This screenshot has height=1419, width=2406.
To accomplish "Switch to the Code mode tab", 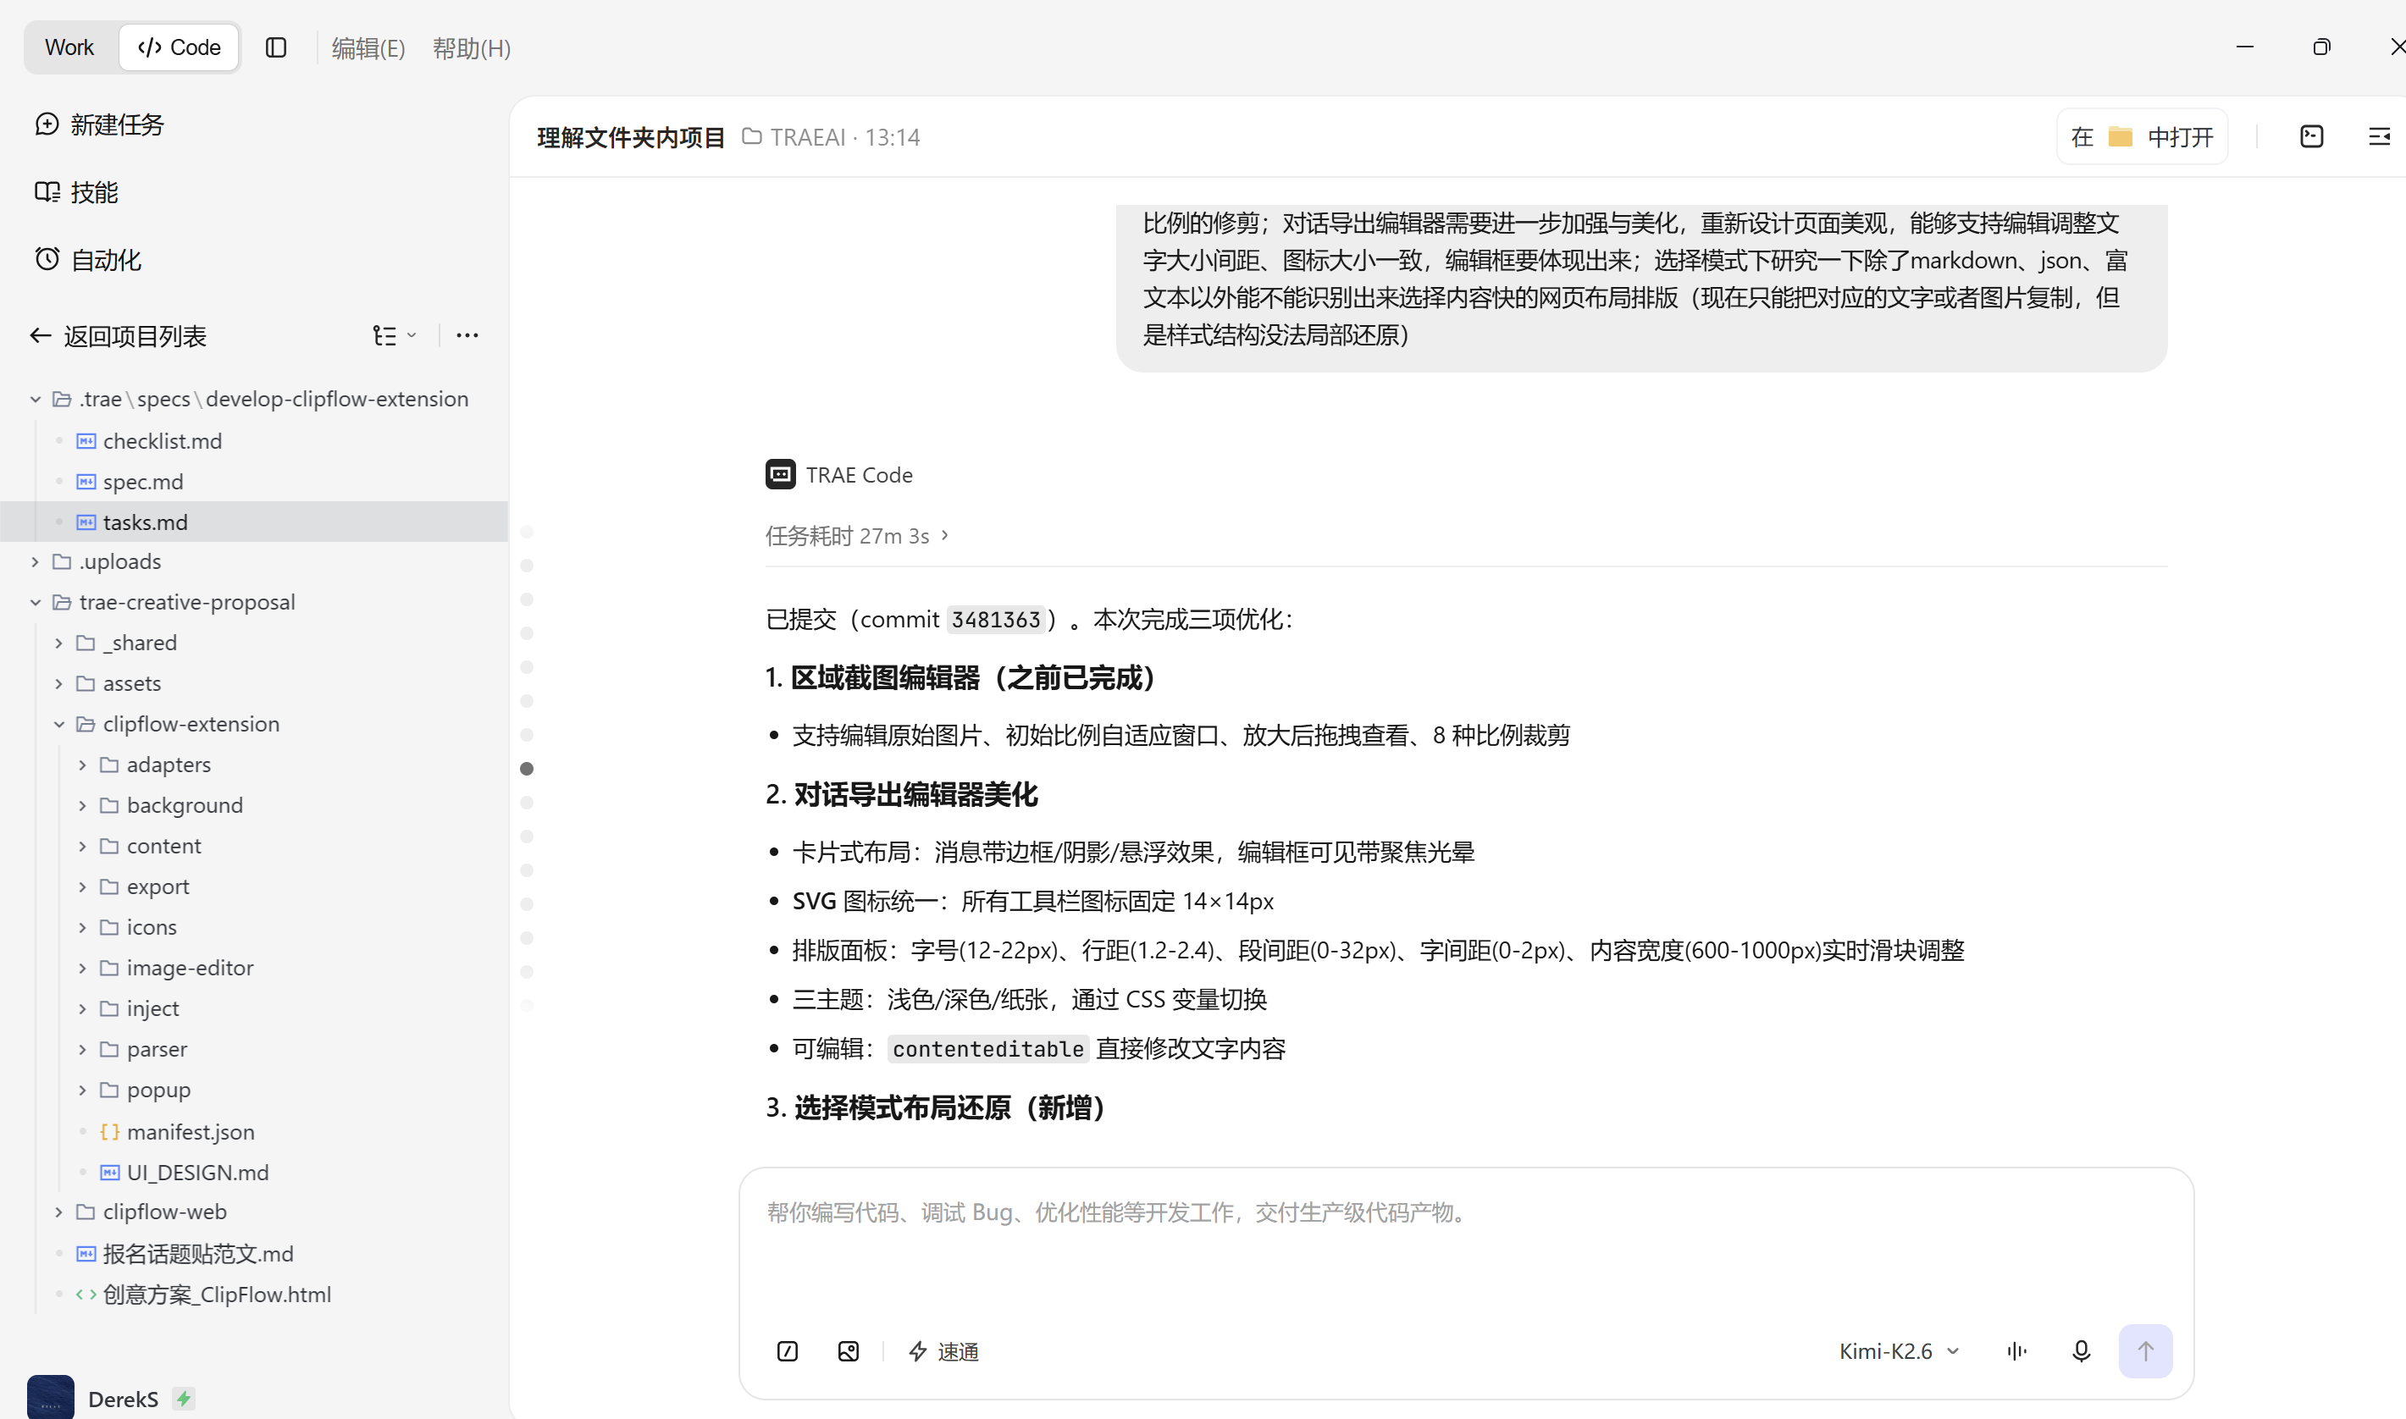I will coord(179,47).
